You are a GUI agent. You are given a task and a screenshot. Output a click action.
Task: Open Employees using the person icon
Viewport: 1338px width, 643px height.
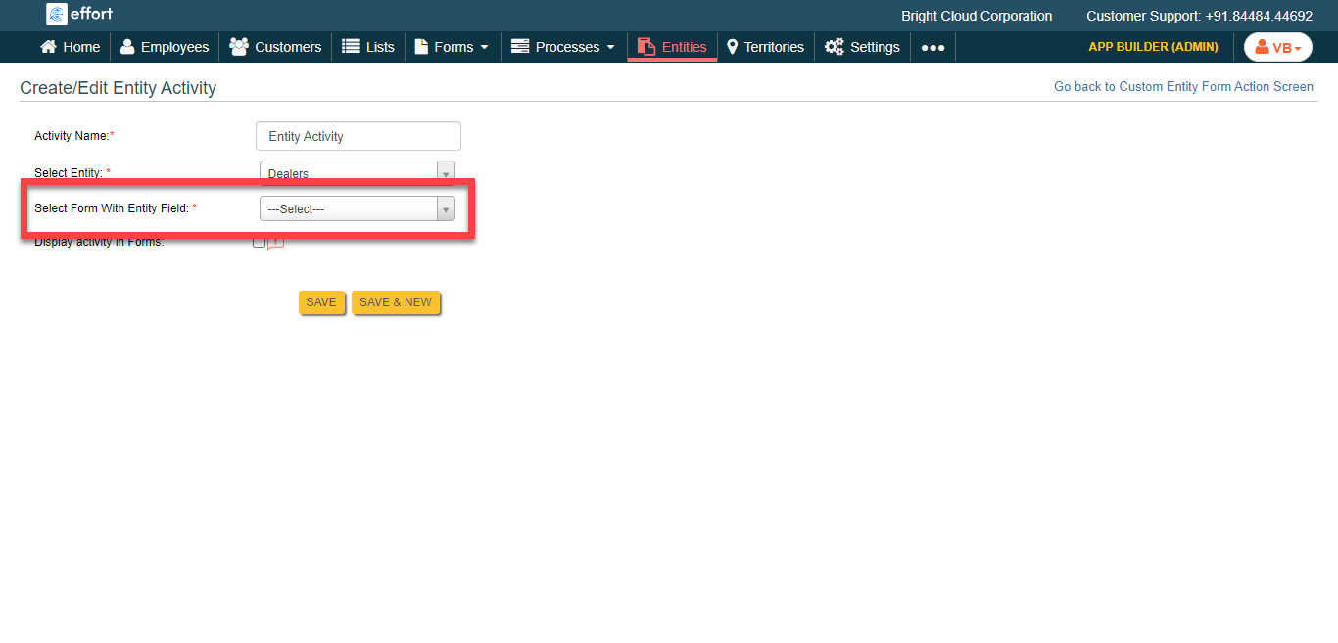(127, 47)
